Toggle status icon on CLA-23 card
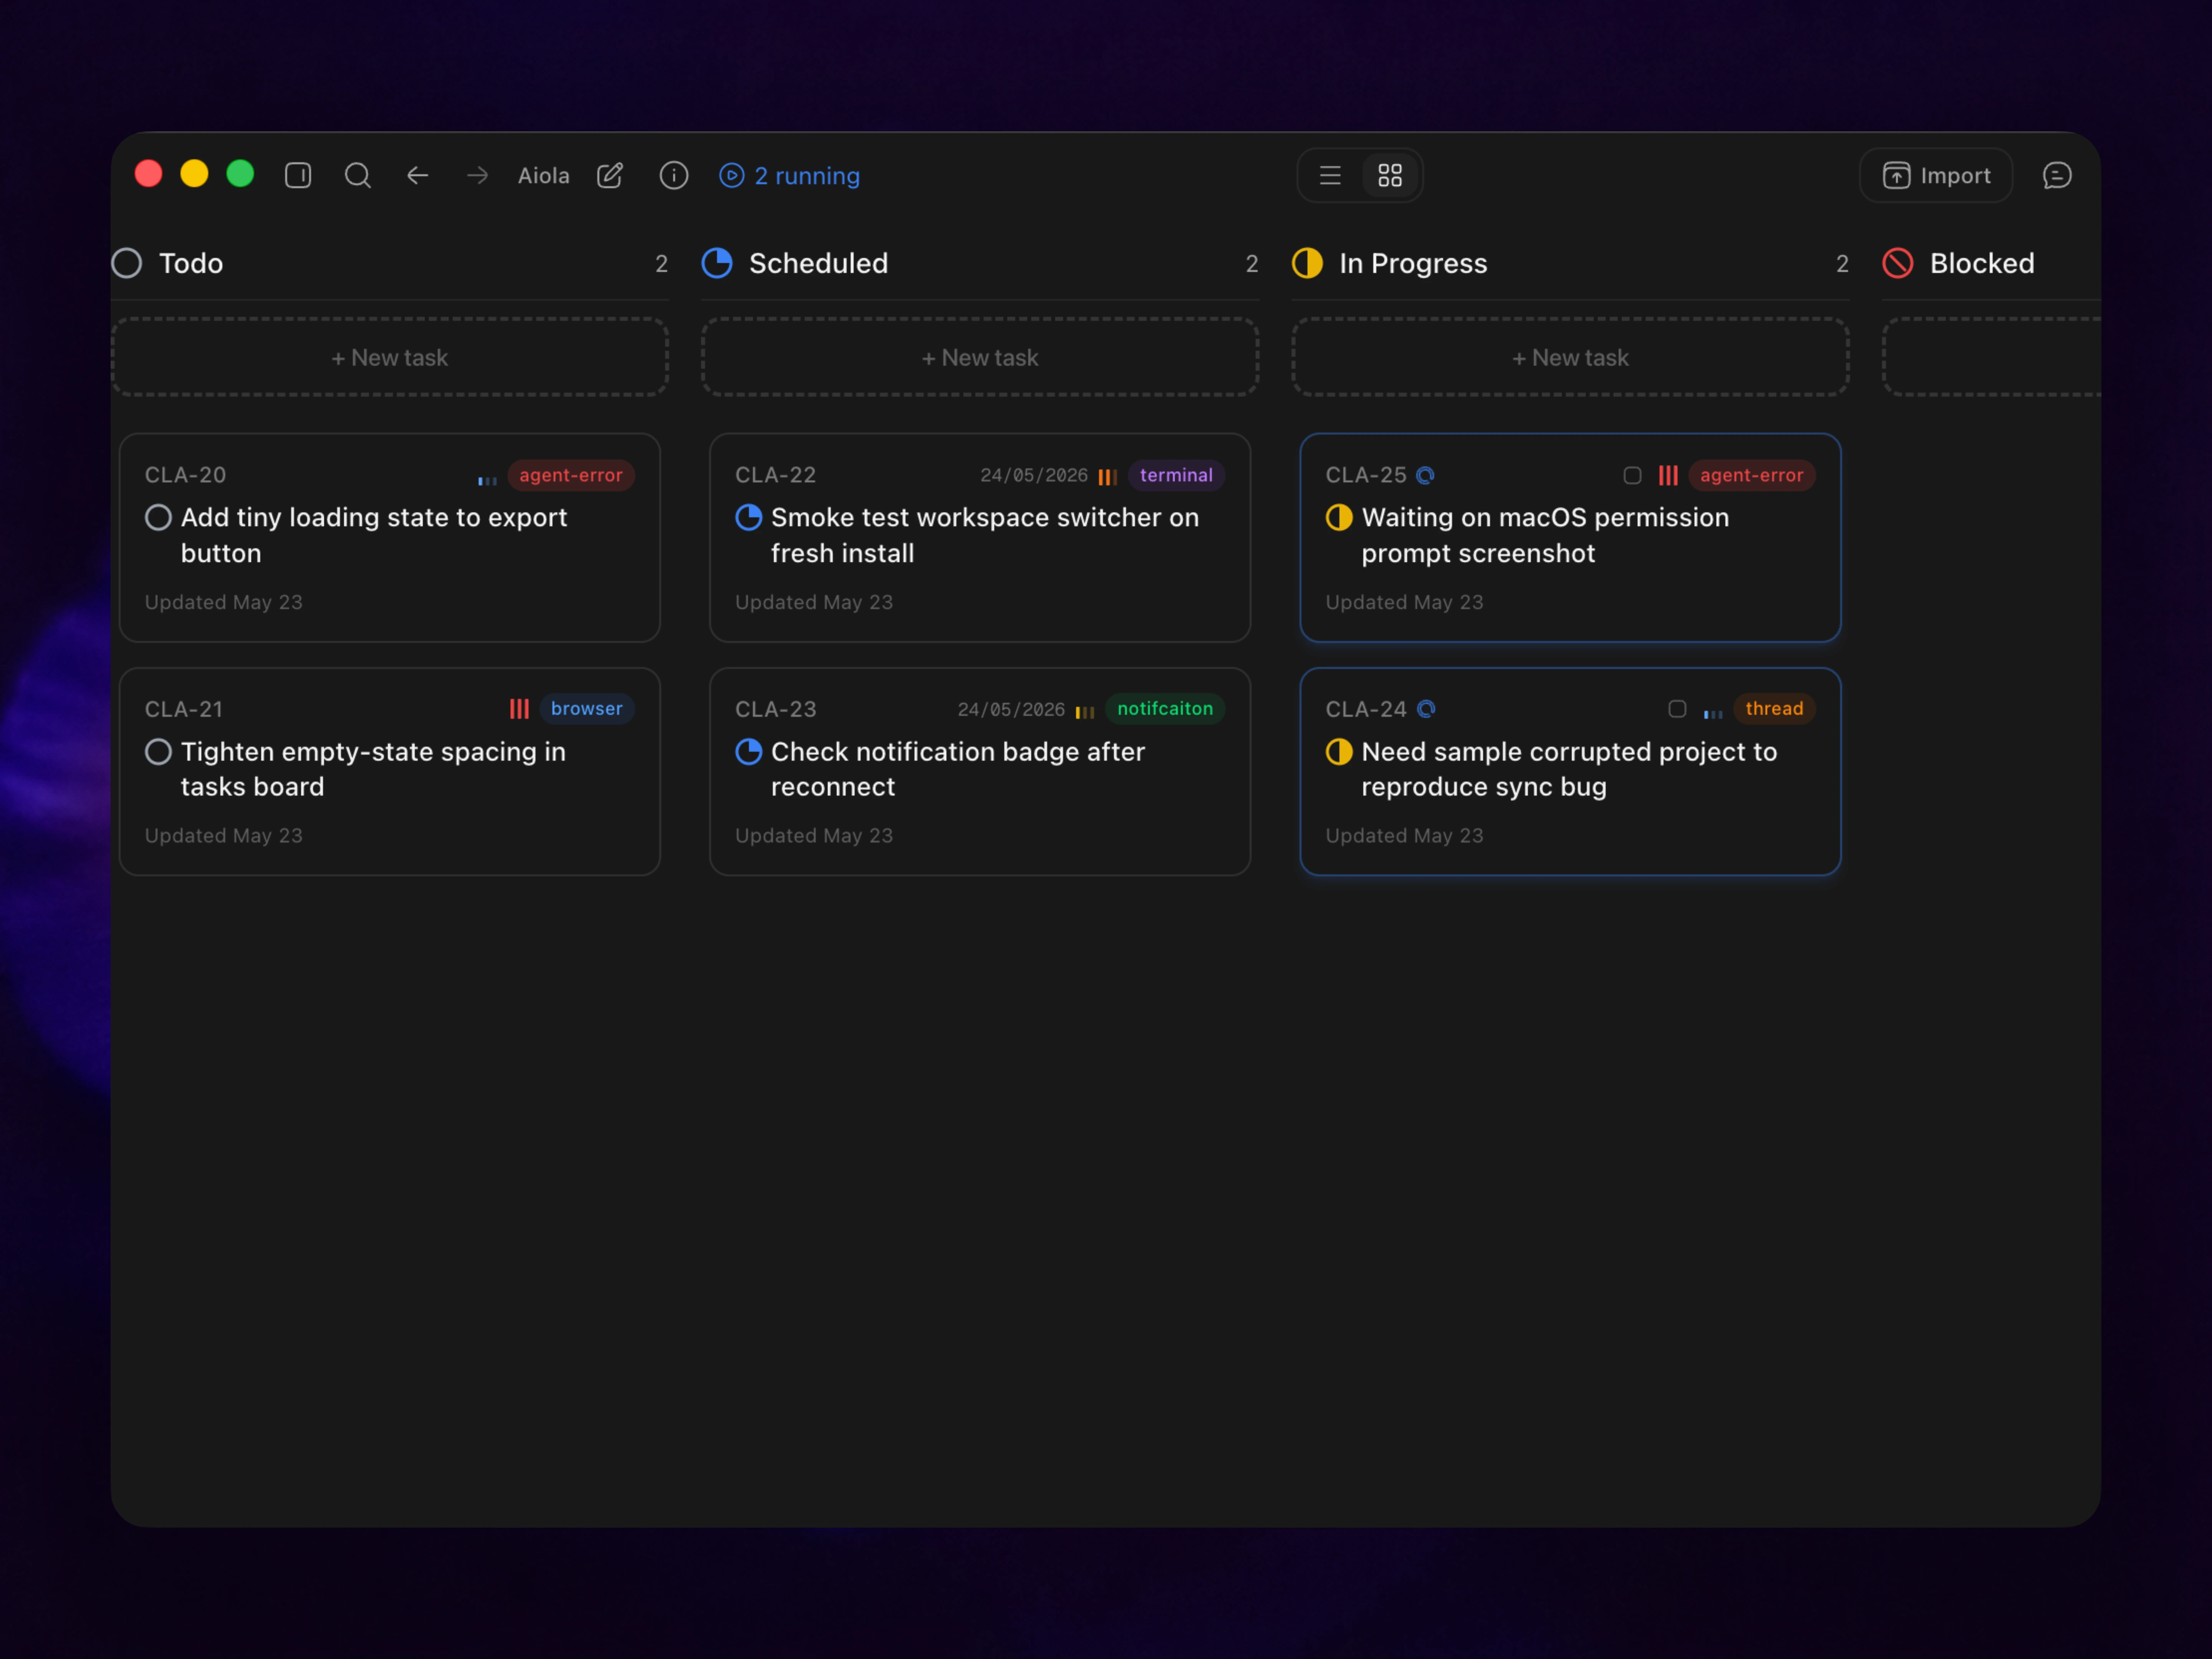2212x1659 pixels. (749, 751)
